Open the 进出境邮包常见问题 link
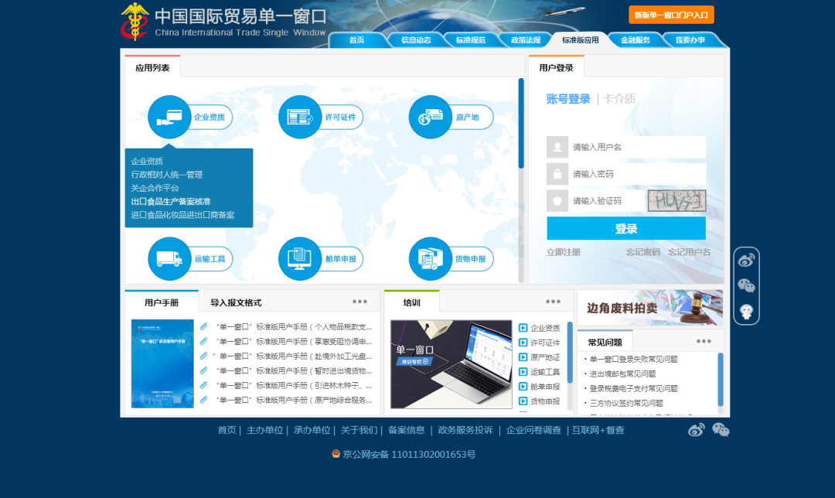 coord(622,374)
